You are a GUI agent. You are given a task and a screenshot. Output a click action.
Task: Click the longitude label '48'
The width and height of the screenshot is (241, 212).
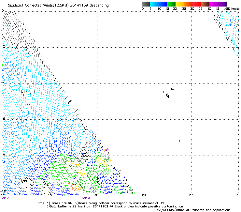[50, 195]
